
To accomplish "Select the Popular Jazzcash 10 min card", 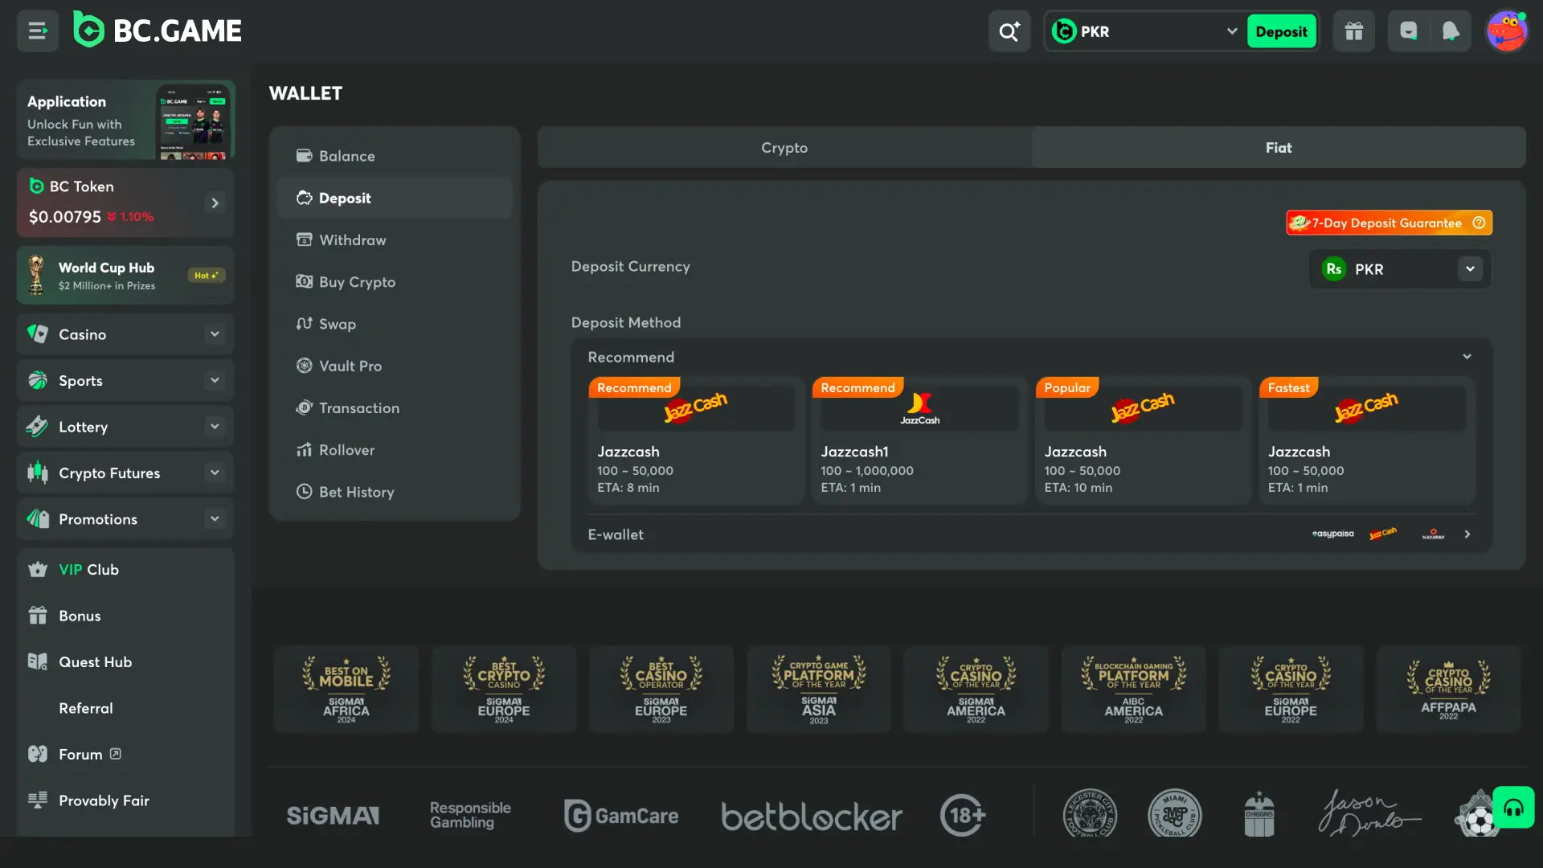I will pos(1143,440).
